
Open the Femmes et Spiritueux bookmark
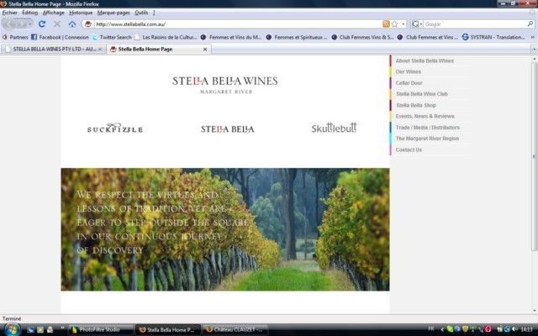click(x=297, y=37)
